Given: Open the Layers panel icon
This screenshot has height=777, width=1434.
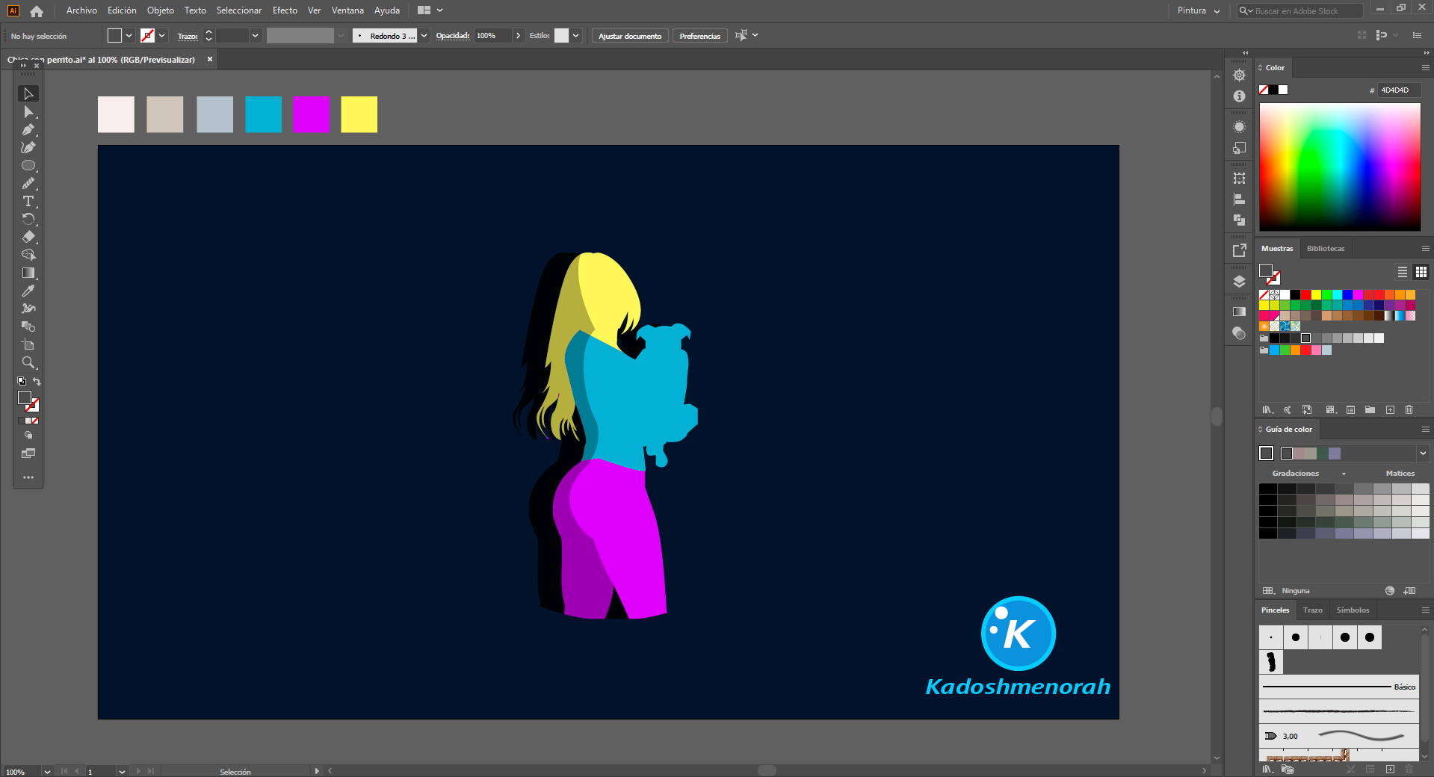Looking at the screenshot, I should coord(1239,282).
